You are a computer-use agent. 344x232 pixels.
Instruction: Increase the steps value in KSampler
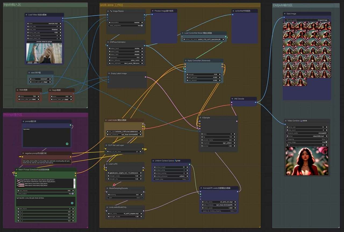click(x=235, y=134)
